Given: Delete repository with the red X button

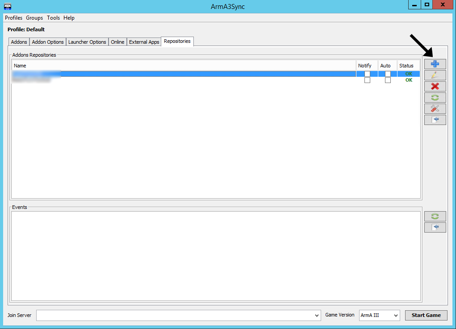Looking at the screenshot, I should click(435, 86).
